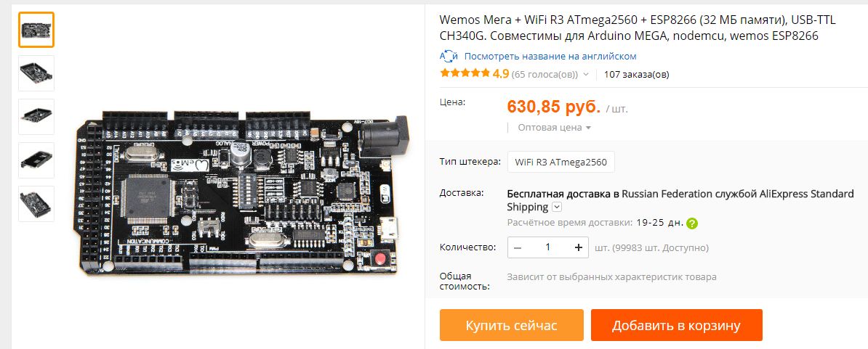Click the green delivery time help icon
The width and height of the screenshot is (868, 349).
[691, 223]
